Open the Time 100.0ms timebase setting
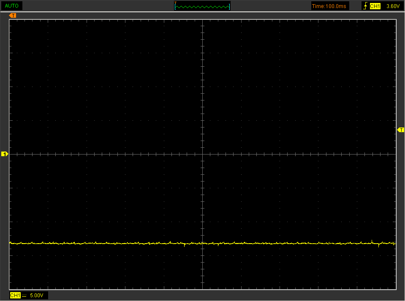The width and height of the screenshot is (405, 301). pyautogui.click(x=330, y=5)
